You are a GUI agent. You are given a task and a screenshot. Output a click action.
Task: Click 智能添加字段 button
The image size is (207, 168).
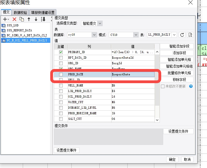pos(177,46)
